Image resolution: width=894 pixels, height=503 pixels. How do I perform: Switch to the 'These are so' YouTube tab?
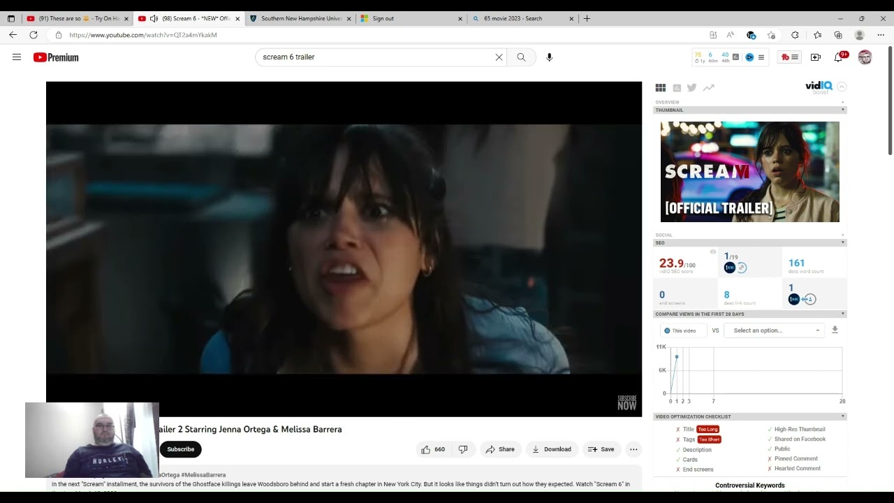click(x=75, y=19)
